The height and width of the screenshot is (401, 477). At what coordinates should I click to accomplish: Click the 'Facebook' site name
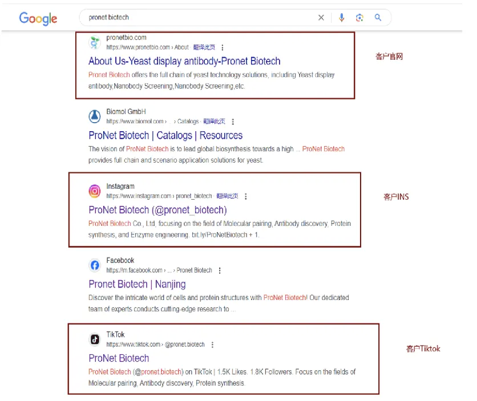click(x=120, y=260)
